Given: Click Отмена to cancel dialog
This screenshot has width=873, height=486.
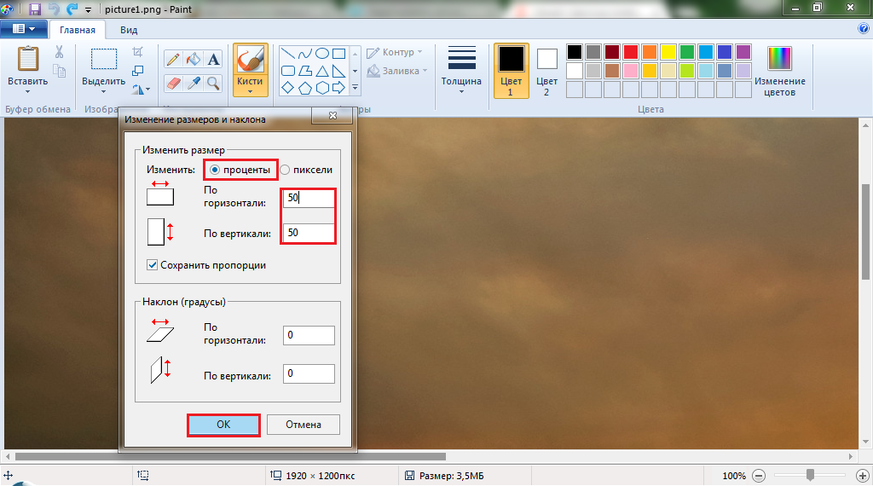Looking at the screenshot, I should (304, 425).
